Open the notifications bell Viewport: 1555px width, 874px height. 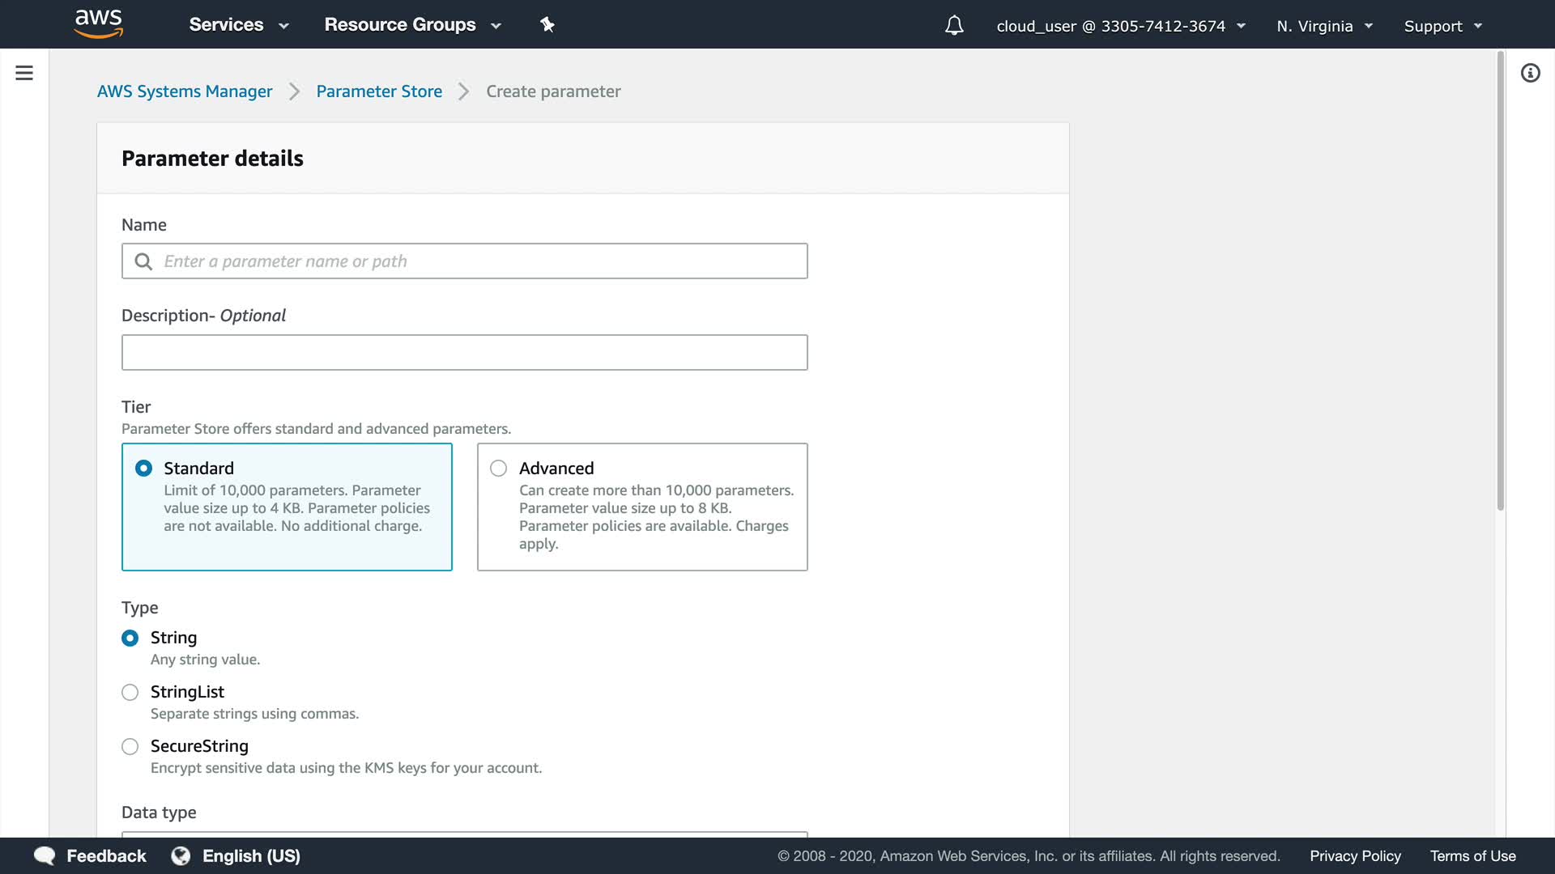(954, 25)
